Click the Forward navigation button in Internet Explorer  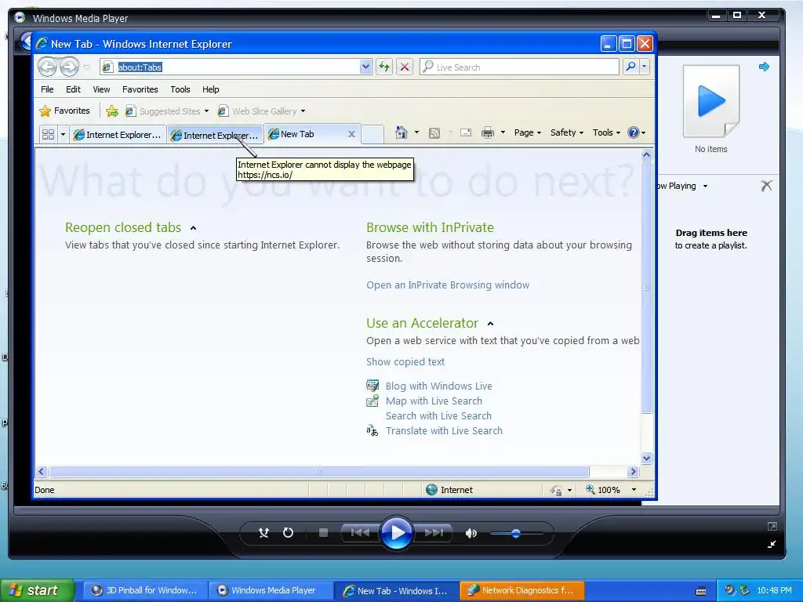[69, 67]
